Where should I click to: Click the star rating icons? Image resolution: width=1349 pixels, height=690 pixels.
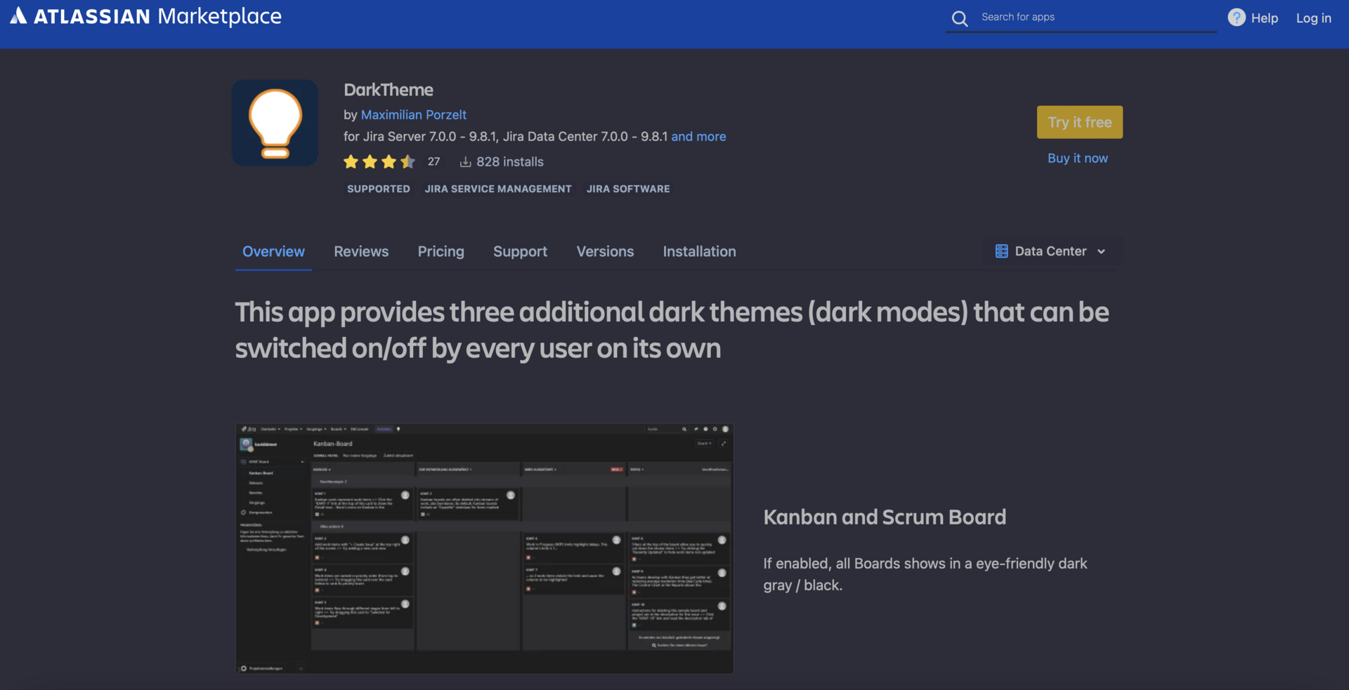379,162
